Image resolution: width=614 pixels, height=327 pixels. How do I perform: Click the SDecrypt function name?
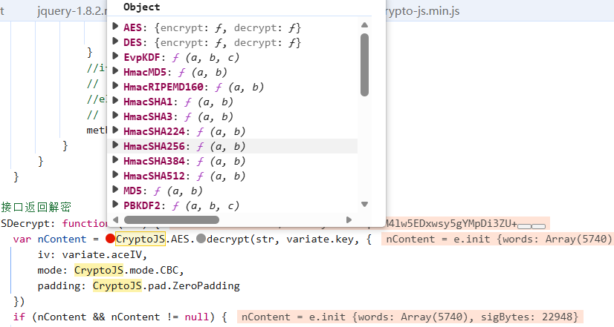pyautogui.click(x=25, y=223)
